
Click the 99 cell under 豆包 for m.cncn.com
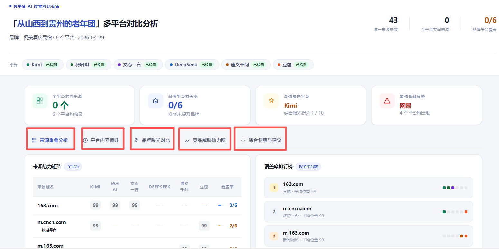click(x=204, y=226)
